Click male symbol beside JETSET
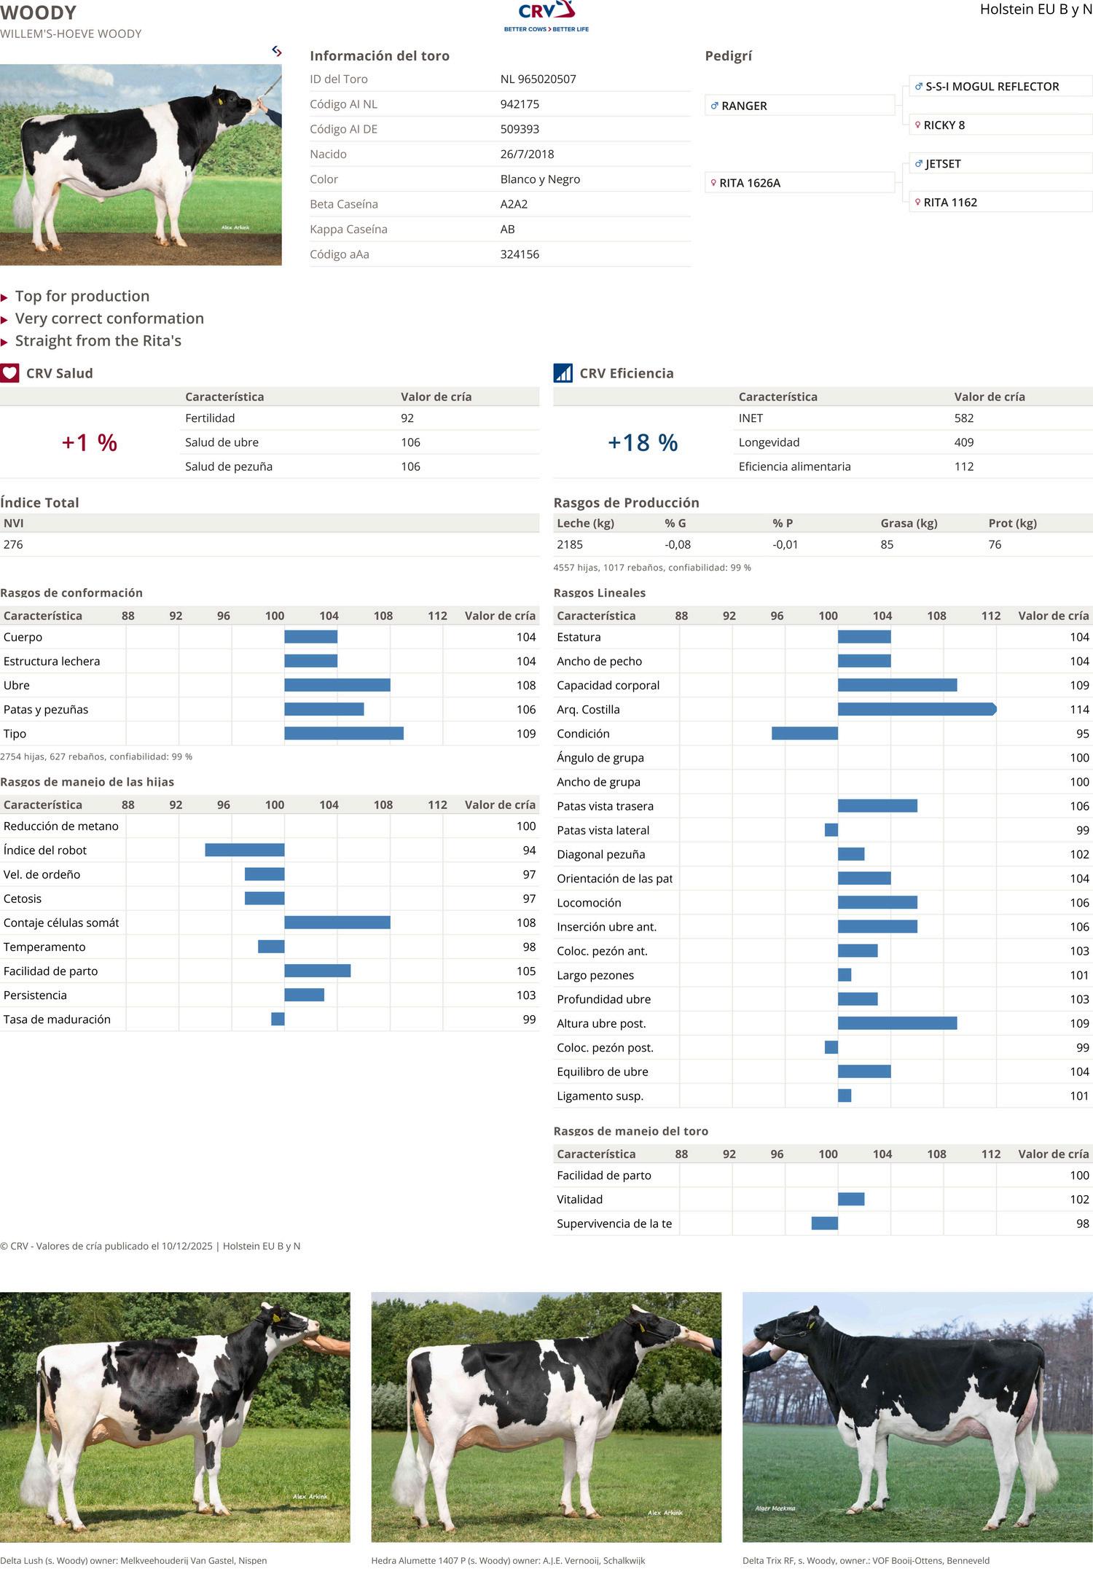Viewport: 1093px width, 1569px height. pyautogui.click(x=919, y=164)
